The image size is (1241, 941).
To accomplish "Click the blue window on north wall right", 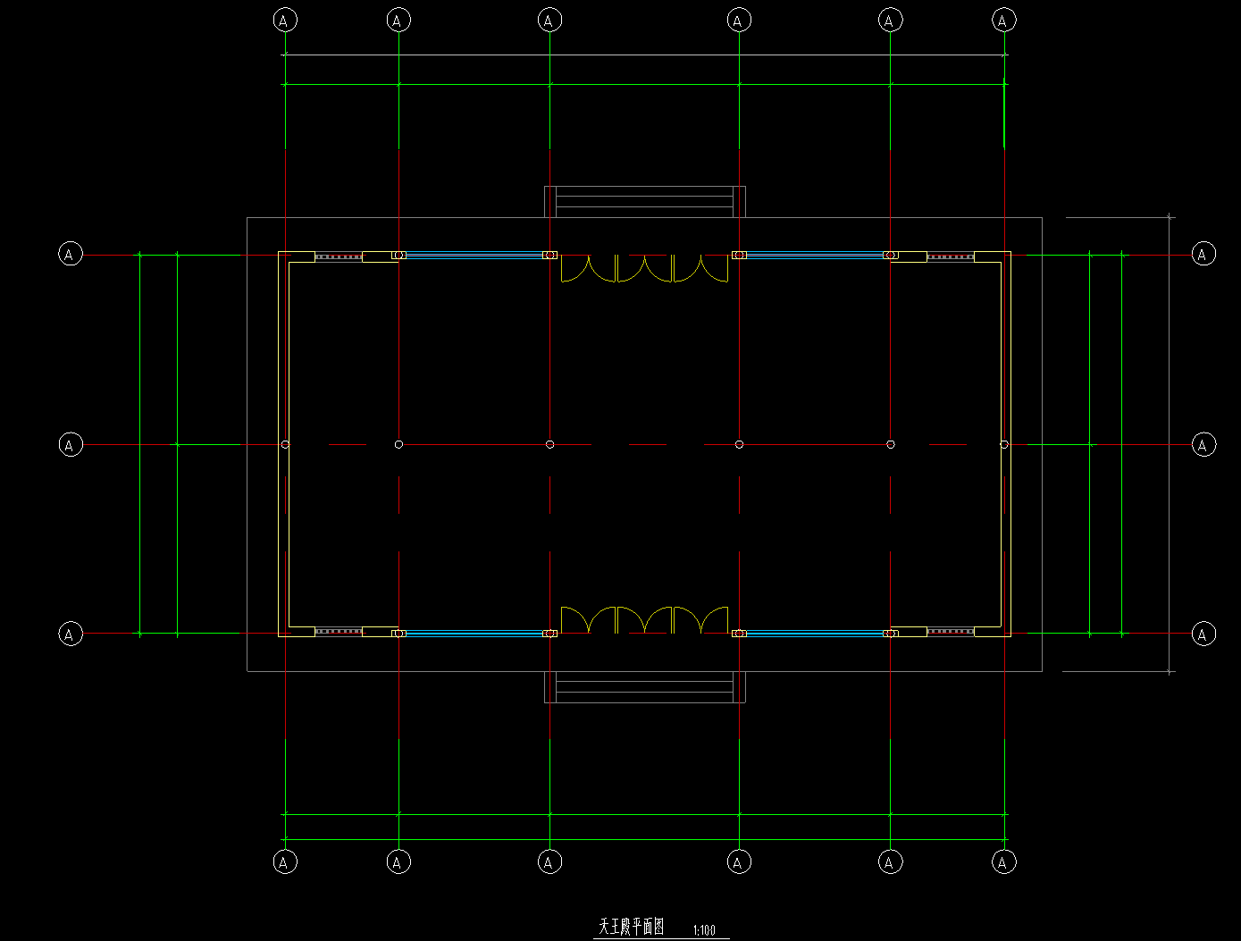I will [814, 256].
